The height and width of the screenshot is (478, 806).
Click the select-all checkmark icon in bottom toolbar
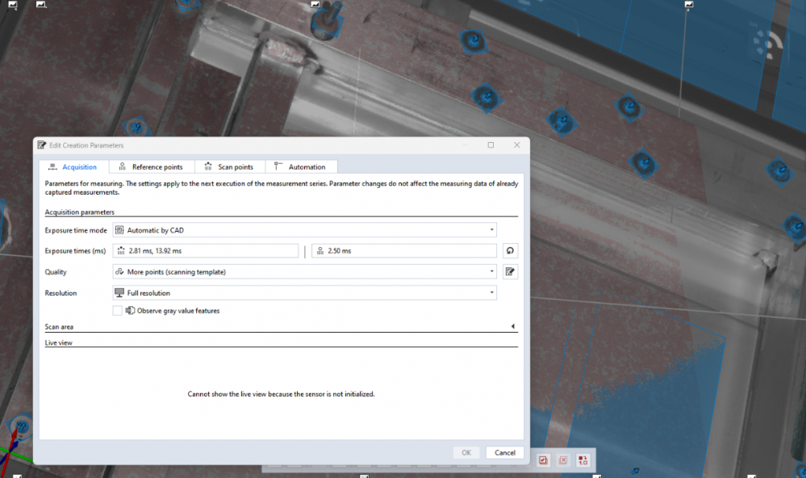click(543, 460)
